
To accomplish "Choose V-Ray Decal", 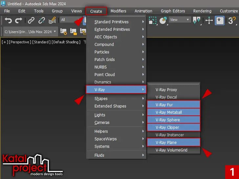I will pyautogui.click(x=174, y=97).
